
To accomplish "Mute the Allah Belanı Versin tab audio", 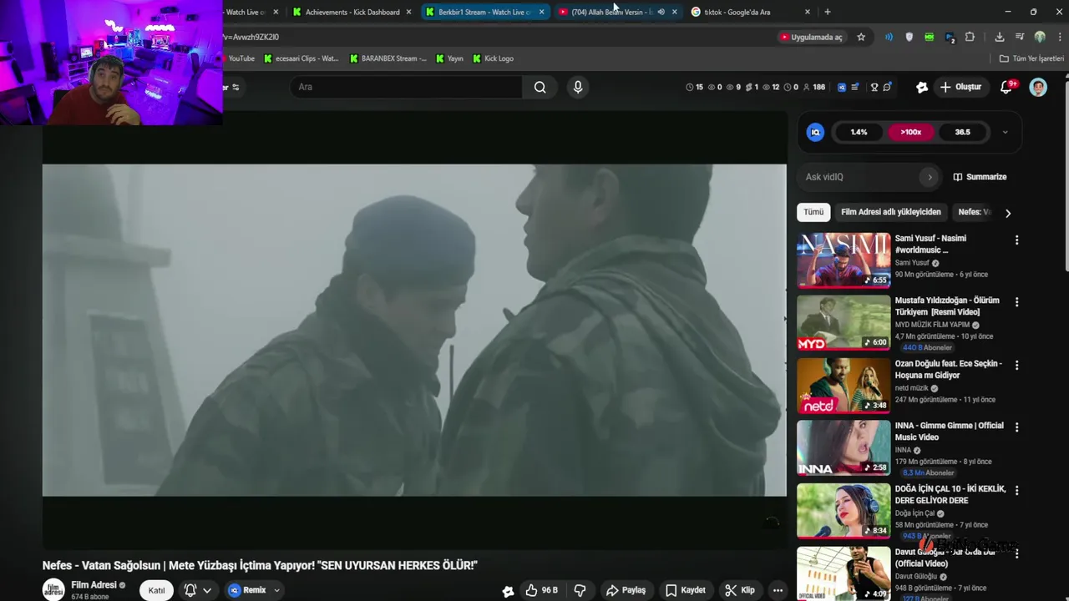I will coord(661,12).
